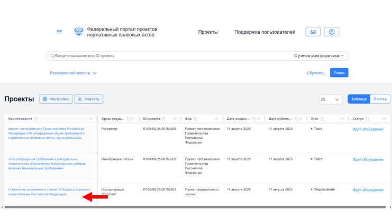The width and height of the screenshot is (392, 220).
Task: Open the hamburger navigation menu
Action: coord(59,32)
